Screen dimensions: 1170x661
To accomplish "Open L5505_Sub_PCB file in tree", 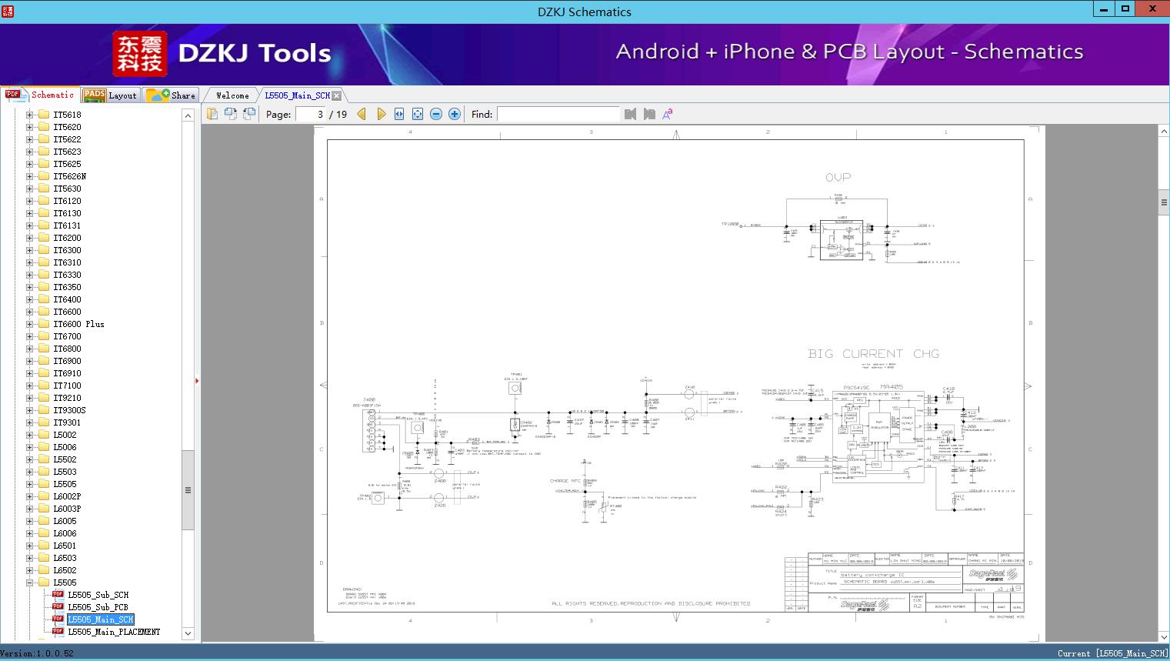I will (98, 607).
